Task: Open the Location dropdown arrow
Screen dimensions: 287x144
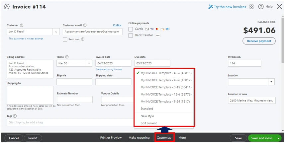Action: (271, 82)
